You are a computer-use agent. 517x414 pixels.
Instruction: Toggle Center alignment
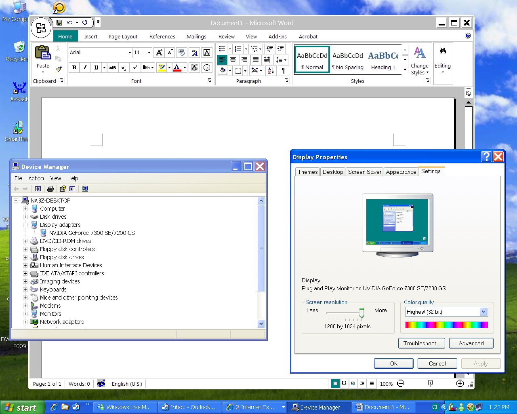click(233, 60)
